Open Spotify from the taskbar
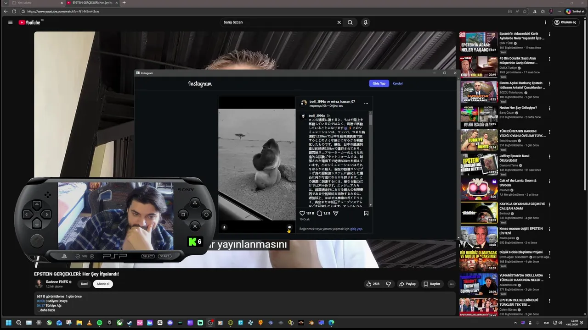 click(x=99, y=323)
